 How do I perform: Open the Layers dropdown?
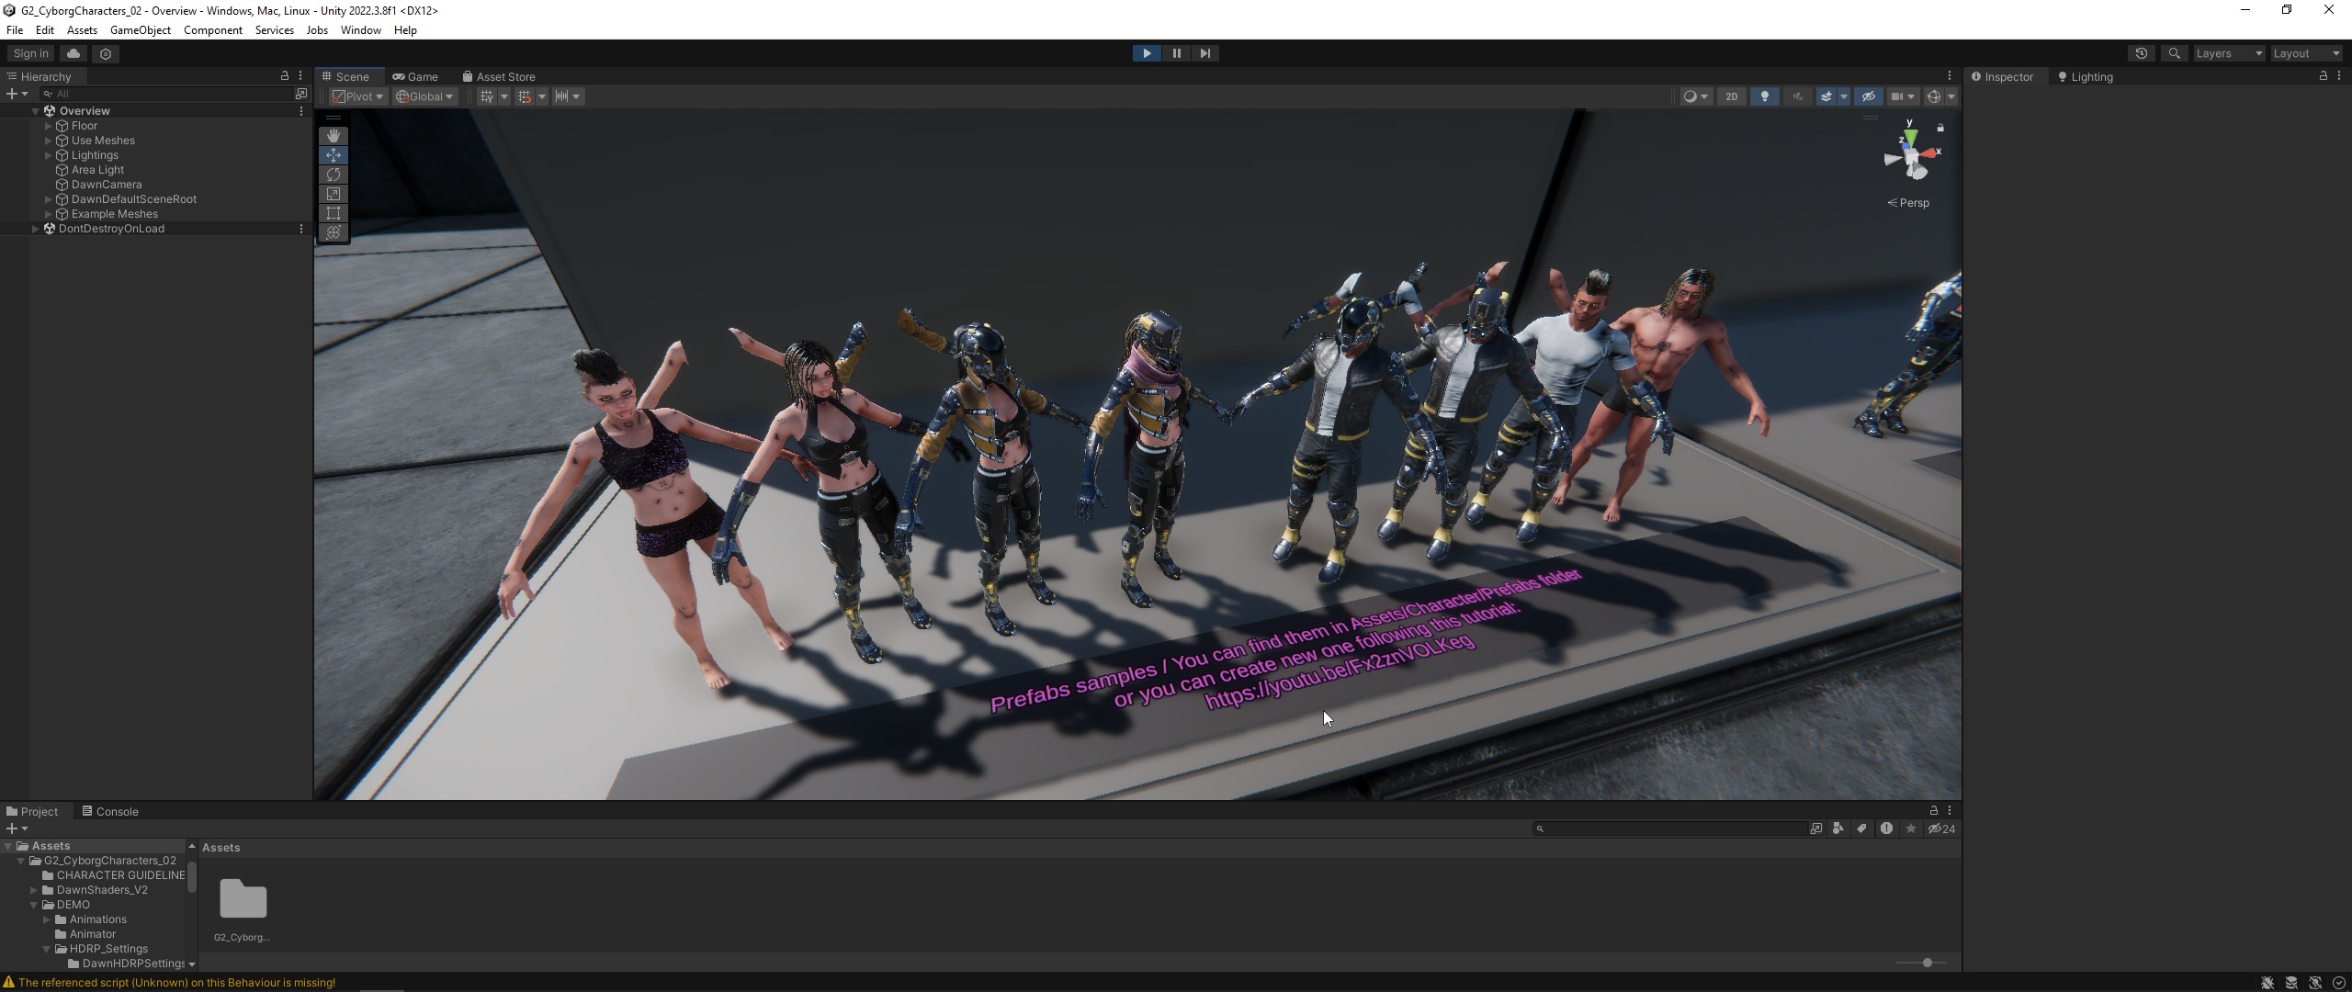pyautogui.click(x=2228, y=53)
